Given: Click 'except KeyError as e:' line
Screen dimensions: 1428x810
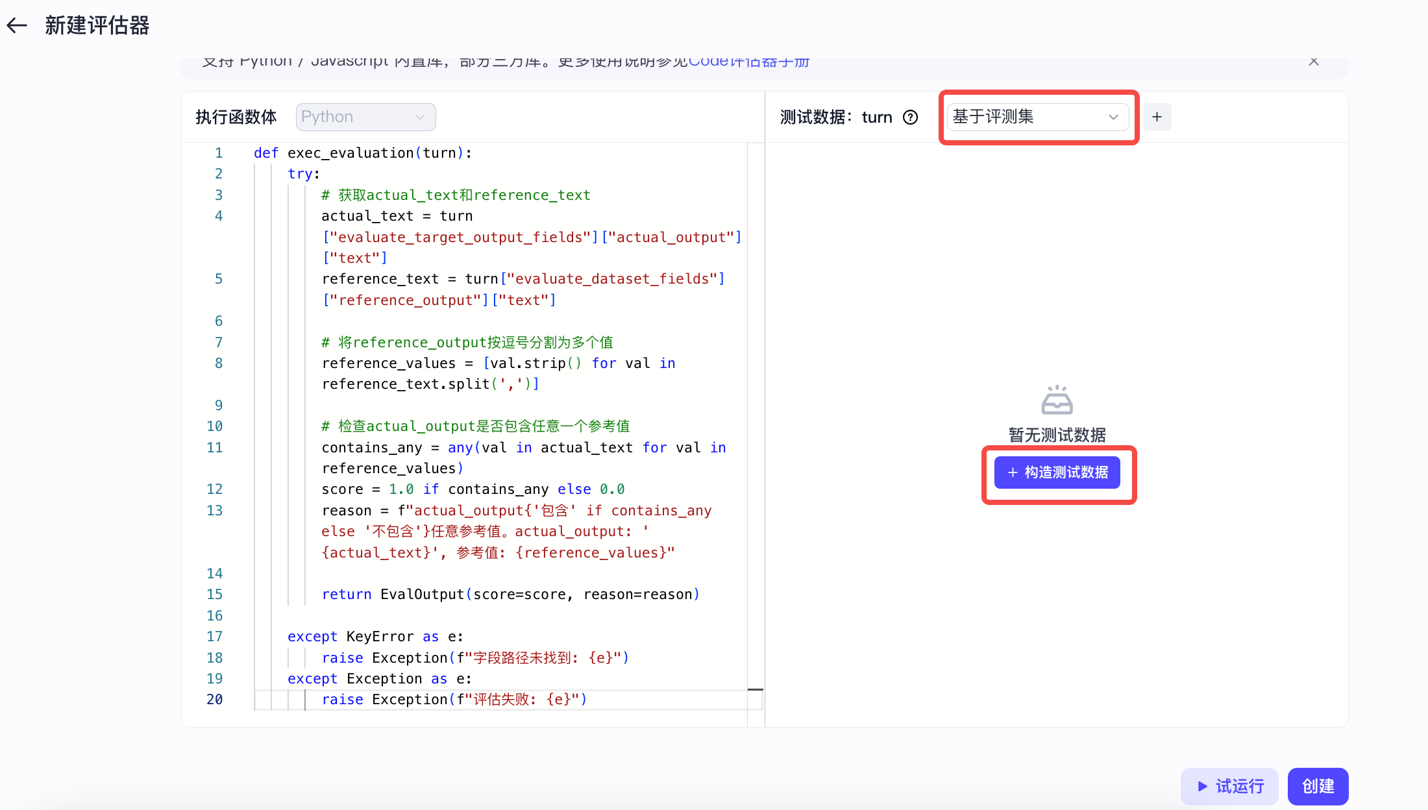Looking at the screenshot, I should point(376,637).
